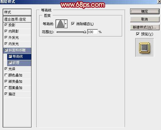Screen dimensions: 161x130
Task: Click the 范围 range slider handle
Action: [x=85, y=32]
